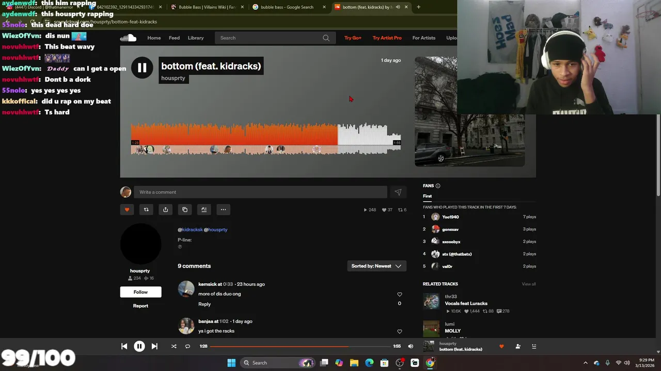
Task: Open Microsoft Edge from the taskbar
Action: coord(369,363)
